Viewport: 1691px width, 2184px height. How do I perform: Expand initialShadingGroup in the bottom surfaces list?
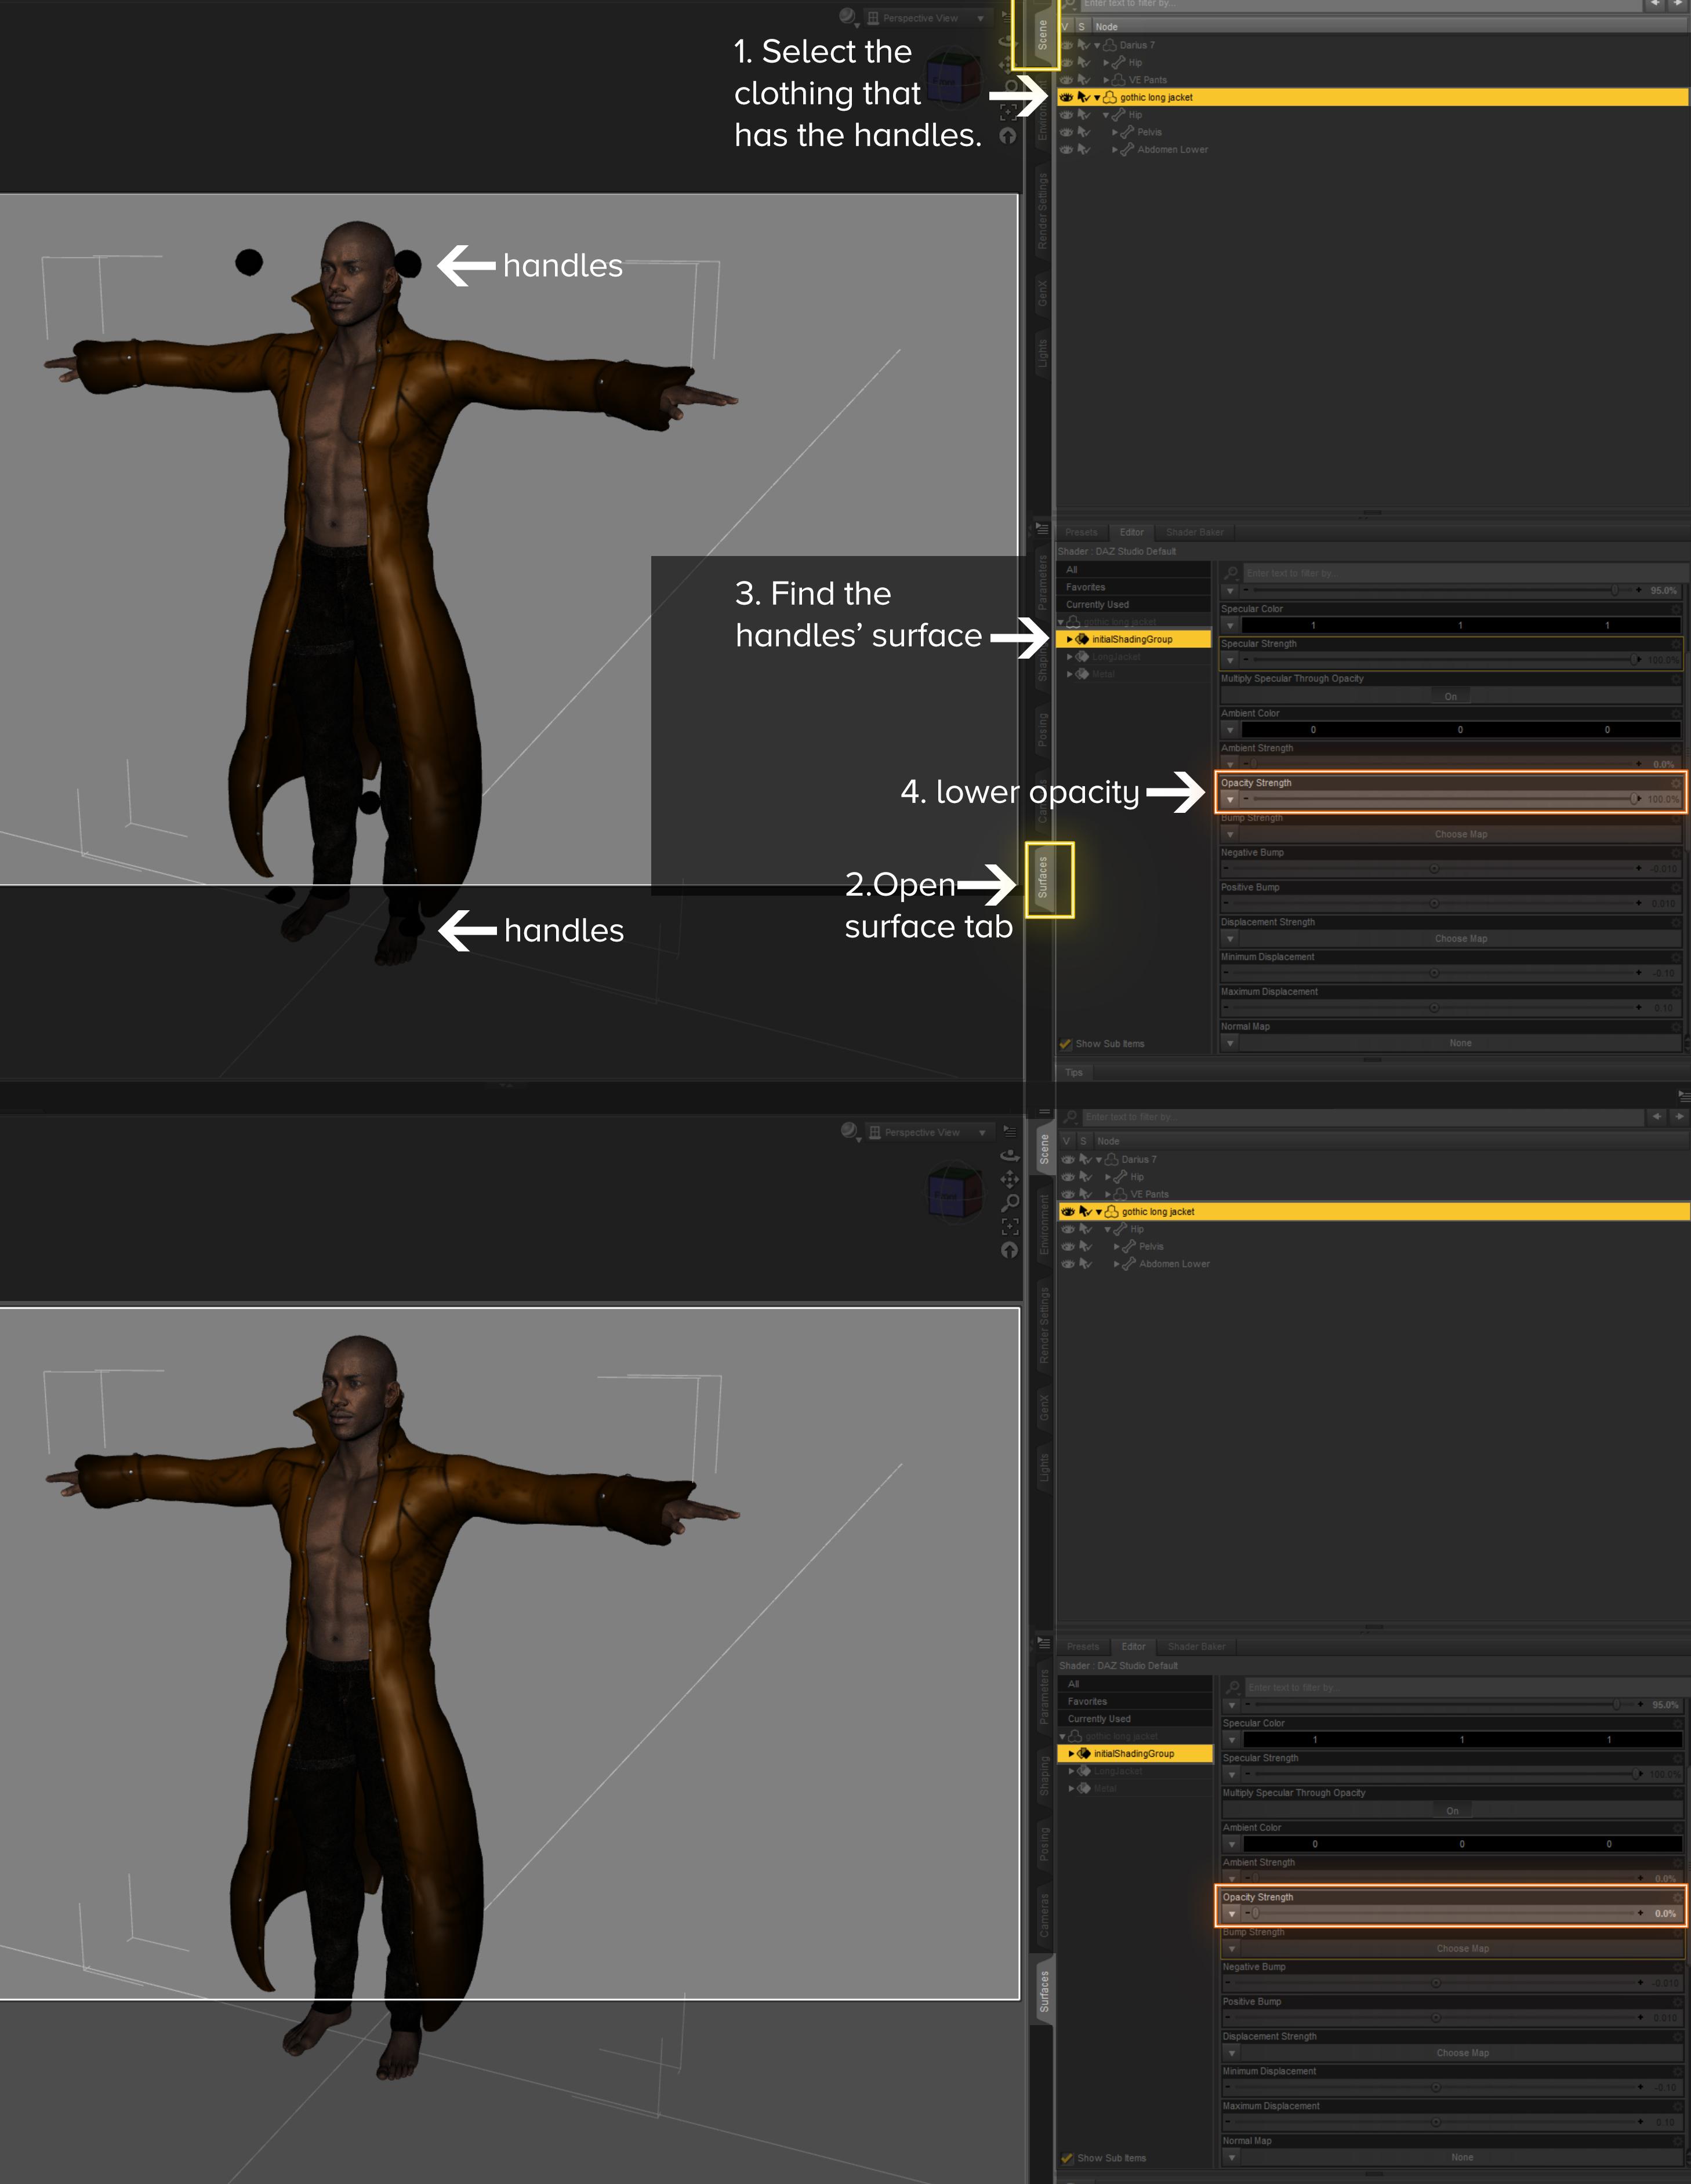[1072, 1754]
